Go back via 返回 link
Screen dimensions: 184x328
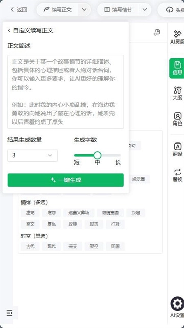point(19,10)
